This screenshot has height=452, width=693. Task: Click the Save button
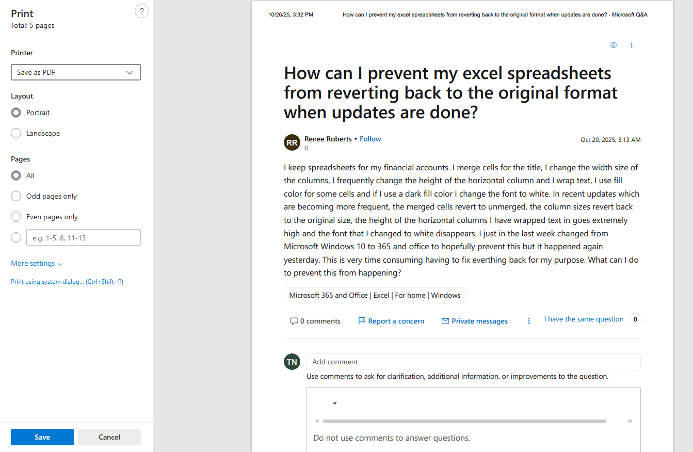[42, 437]
